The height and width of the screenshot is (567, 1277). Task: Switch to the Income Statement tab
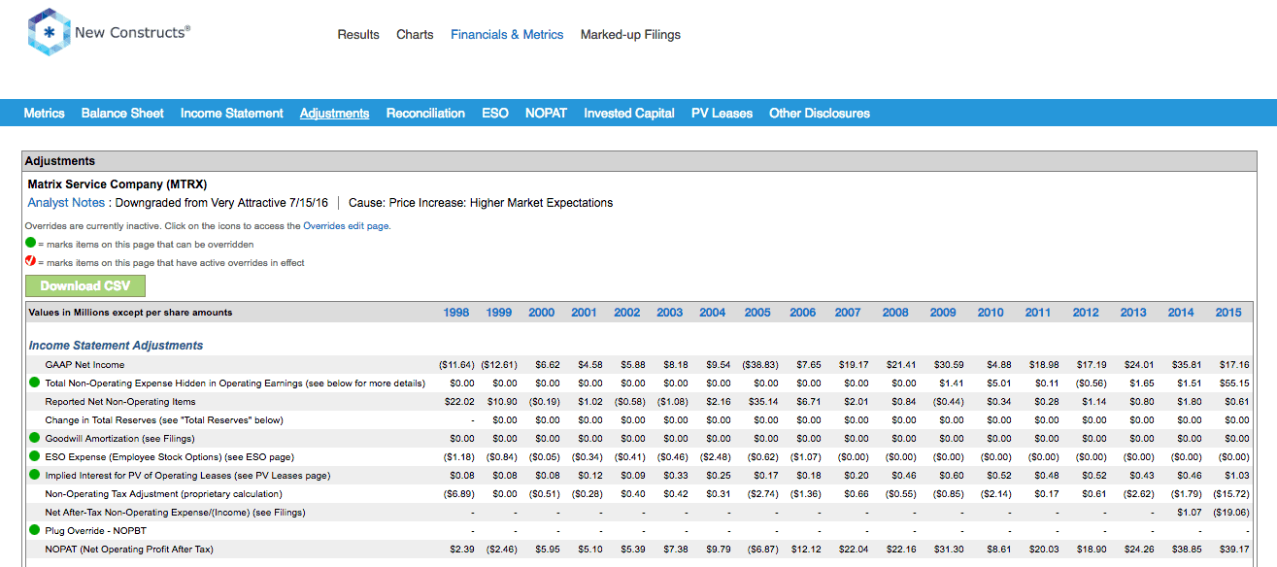coord(232,114)
